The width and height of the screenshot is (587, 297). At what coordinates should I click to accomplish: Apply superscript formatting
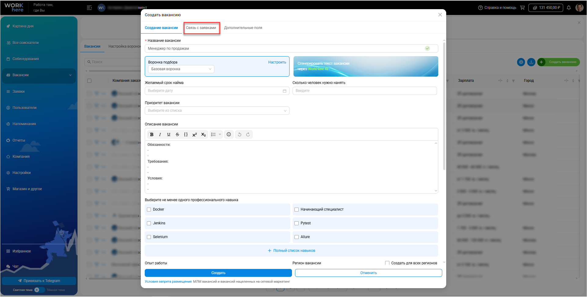195,135
